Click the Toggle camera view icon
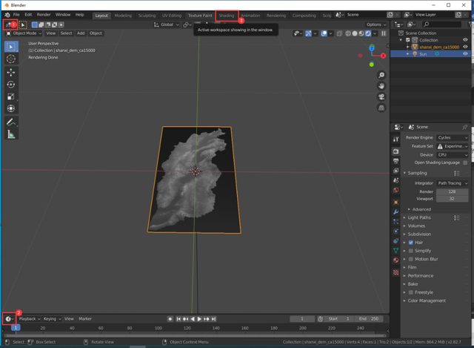474x348 pixels. click(x=381, y=97)
